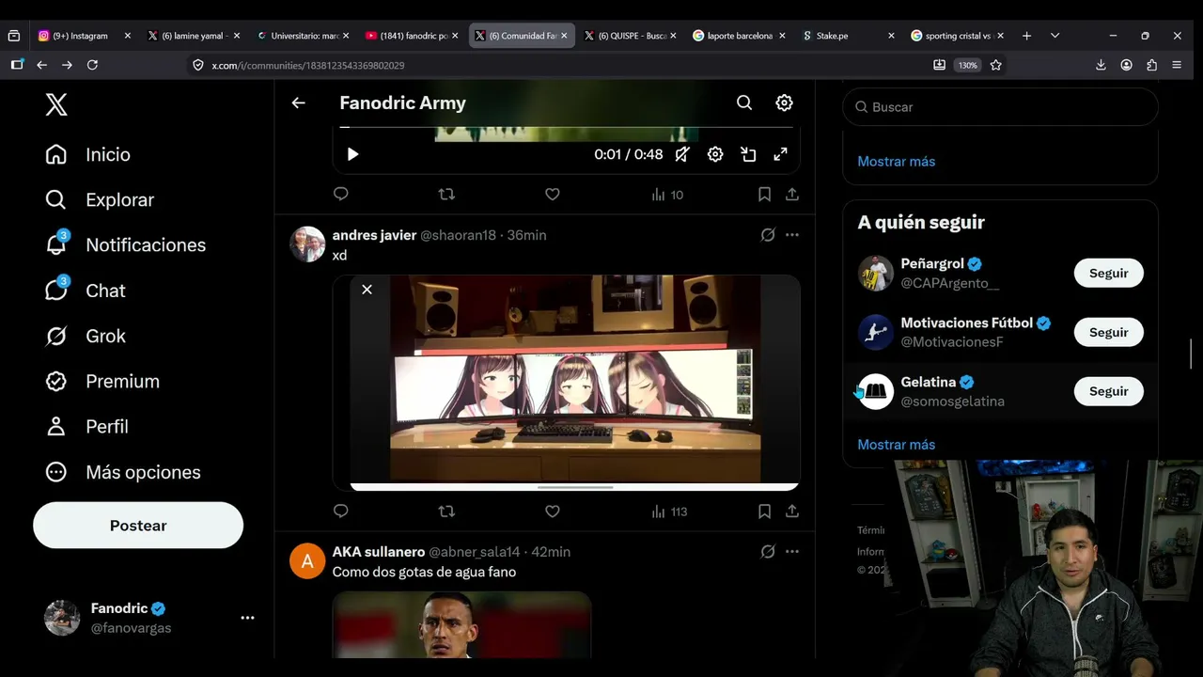Close the sporting cristal vs tab
The width and height of the screenshot is (1203, 677).
pos(1000,36)
